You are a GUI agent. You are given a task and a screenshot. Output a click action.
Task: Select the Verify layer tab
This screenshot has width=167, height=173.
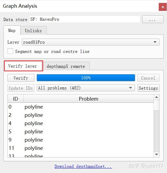click(23, 66)
